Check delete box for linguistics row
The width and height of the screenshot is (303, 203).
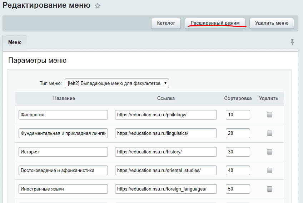pos(269,133)
